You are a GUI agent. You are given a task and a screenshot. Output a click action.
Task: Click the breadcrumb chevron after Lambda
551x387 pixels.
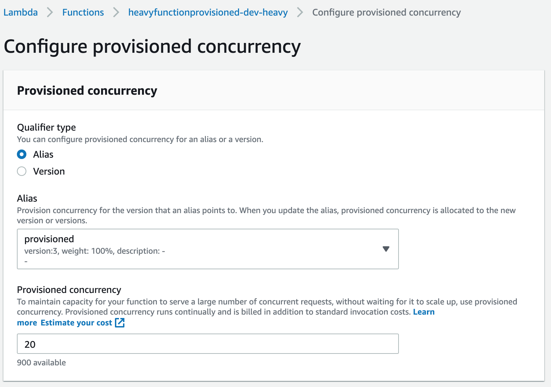(50, 13)
